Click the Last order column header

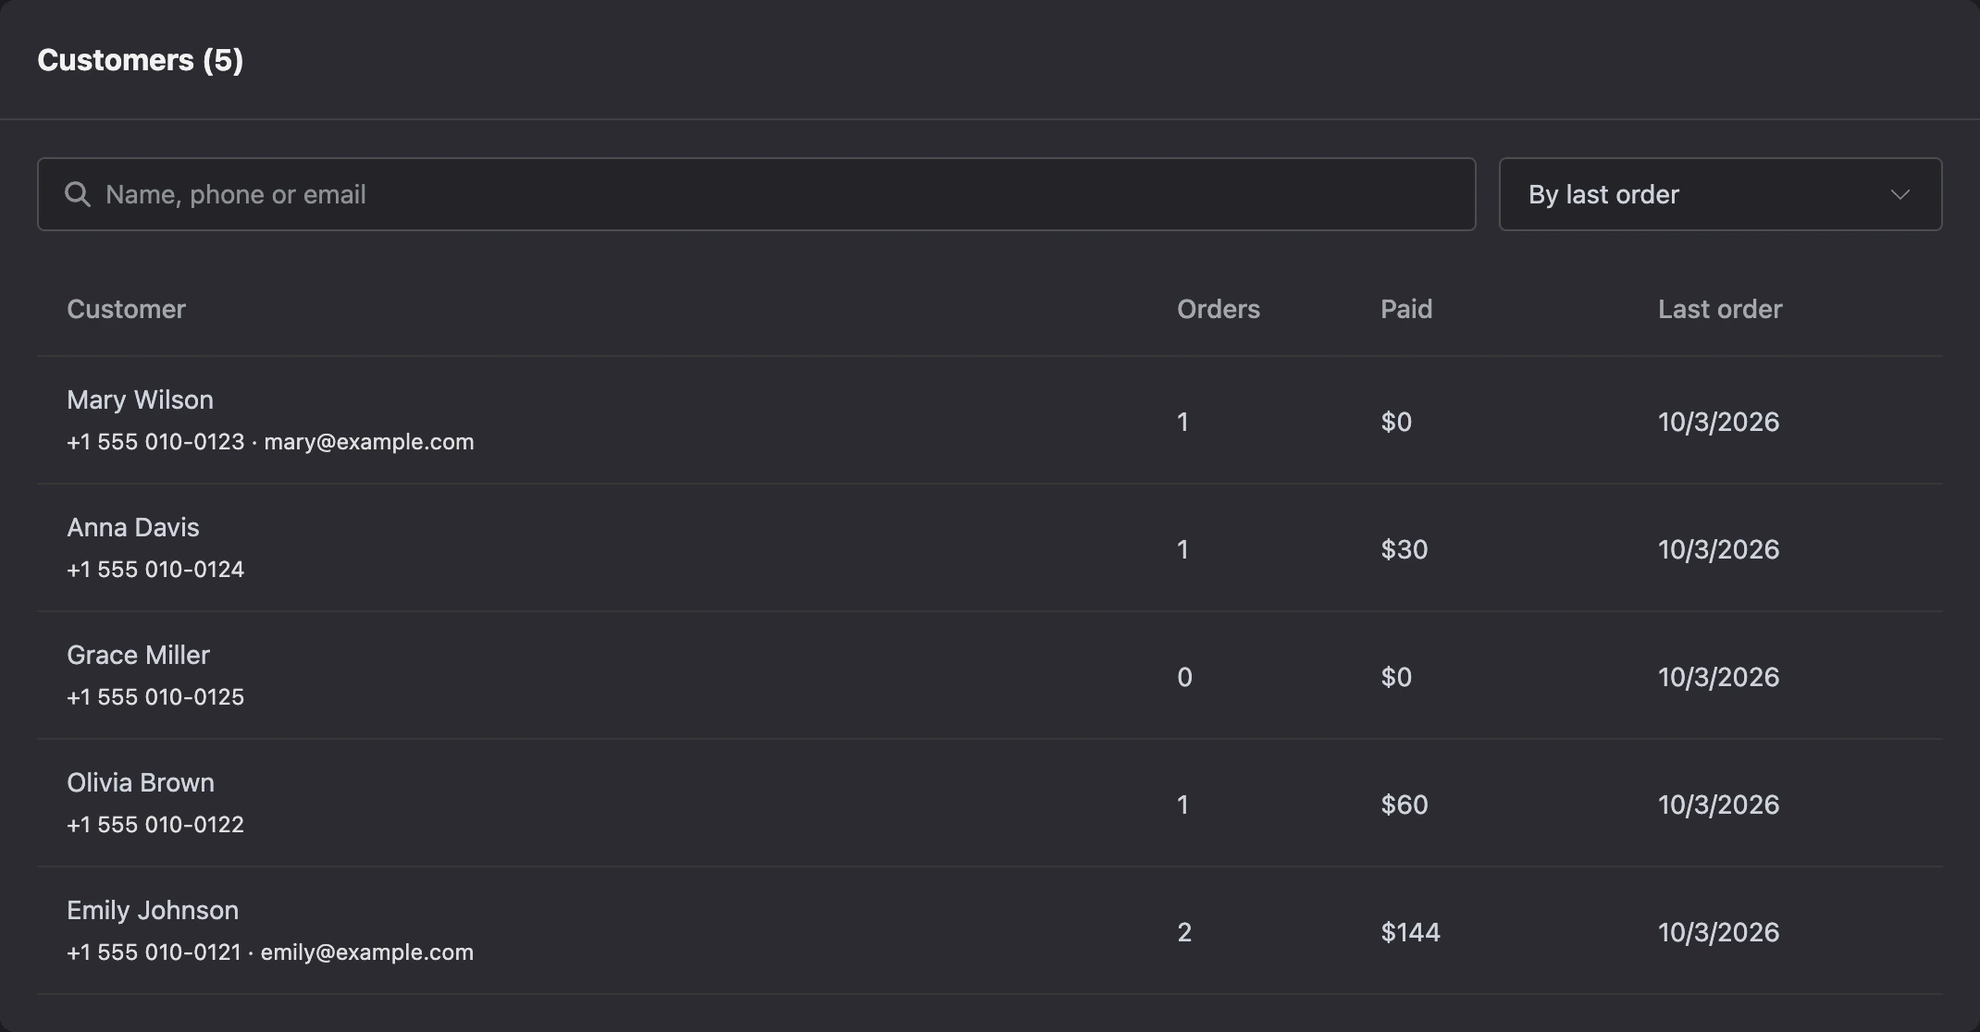click(1719, 309)
